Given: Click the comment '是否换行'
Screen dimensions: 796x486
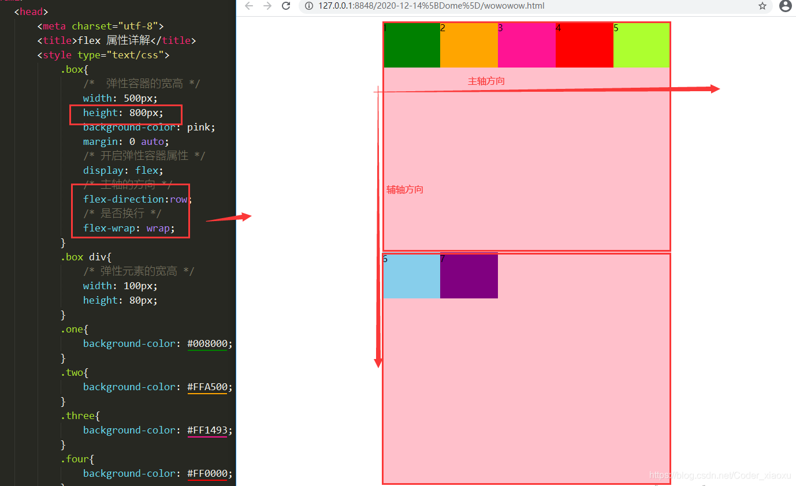Looking at the screenshot, I should (122, 214).
